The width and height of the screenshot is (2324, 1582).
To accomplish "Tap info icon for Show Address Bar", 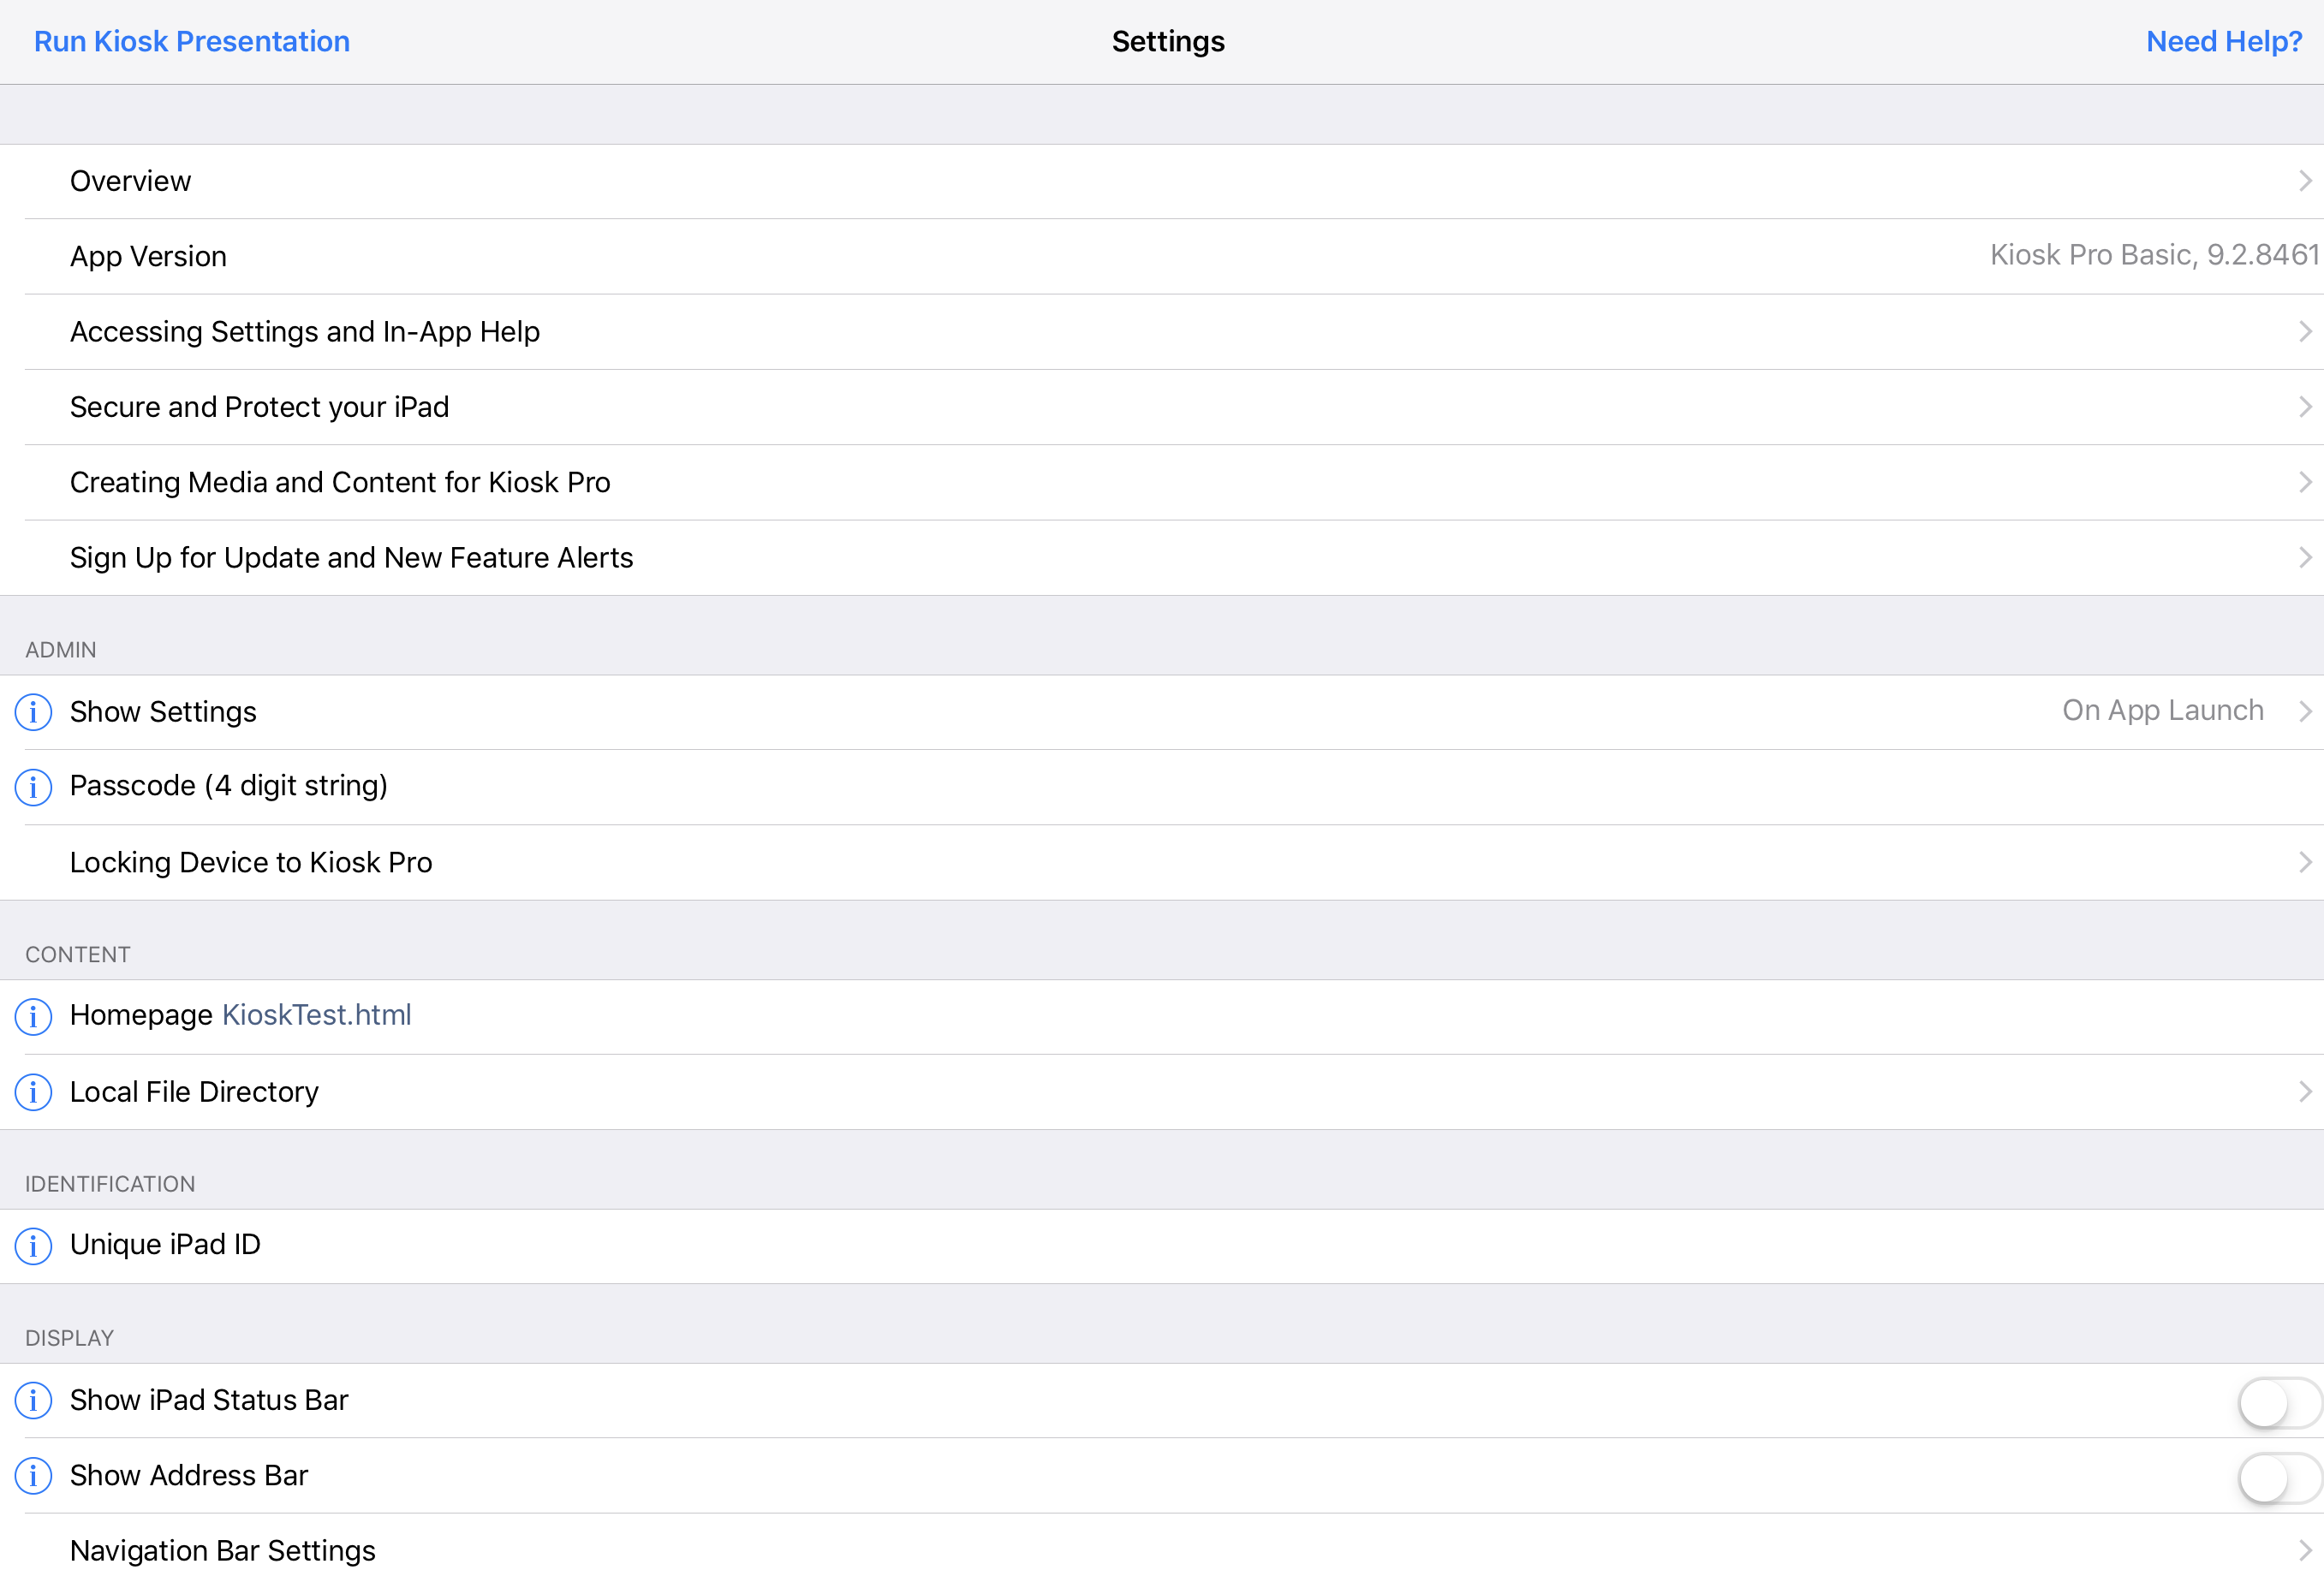I will (33, 1476).
